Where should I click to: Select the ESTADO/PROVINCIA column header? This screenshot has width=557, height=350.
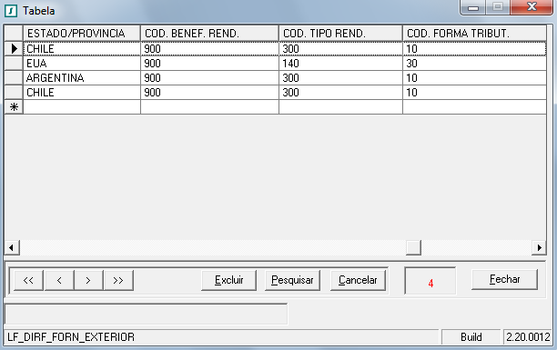pyautogui.click(x=82, y=34)
